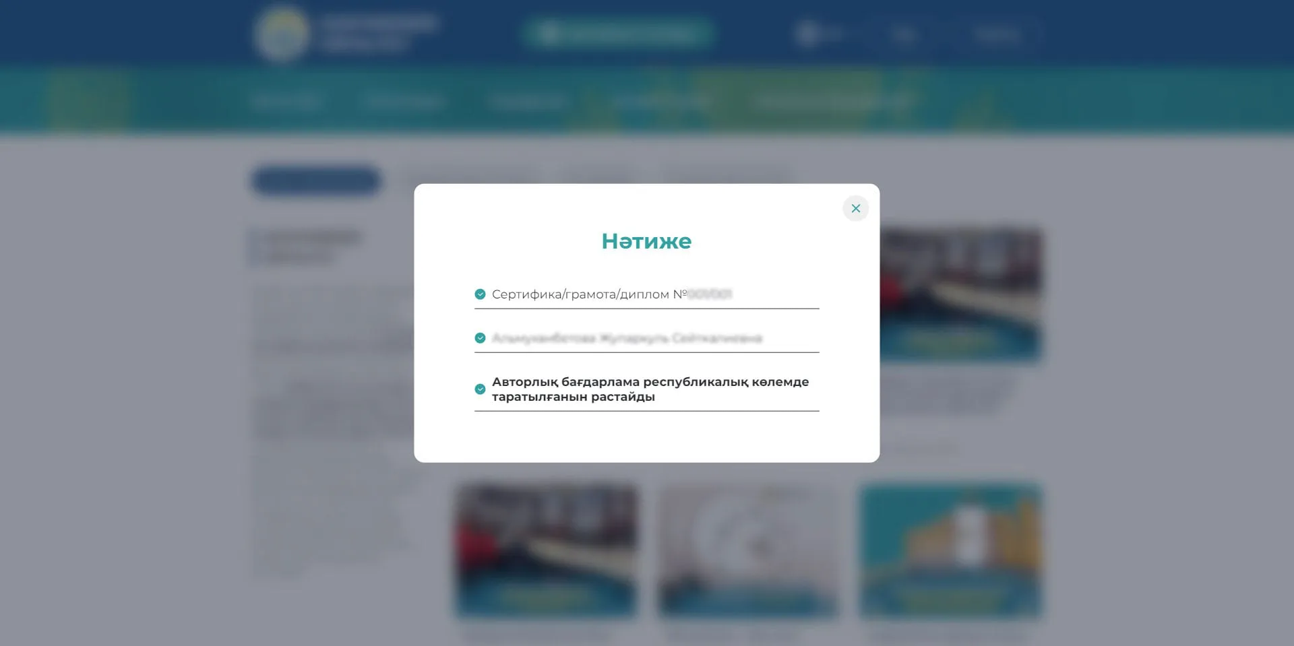Screen dimensions: 1294x646
Task: Open the bottom-middle news card thumbnail
Action: coord(747,550)
